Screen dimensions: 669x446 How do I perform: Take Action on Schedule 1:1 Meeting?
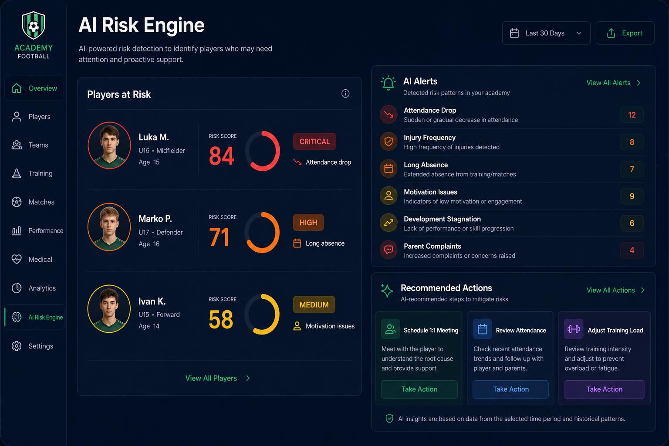click(x=419, y=389)
